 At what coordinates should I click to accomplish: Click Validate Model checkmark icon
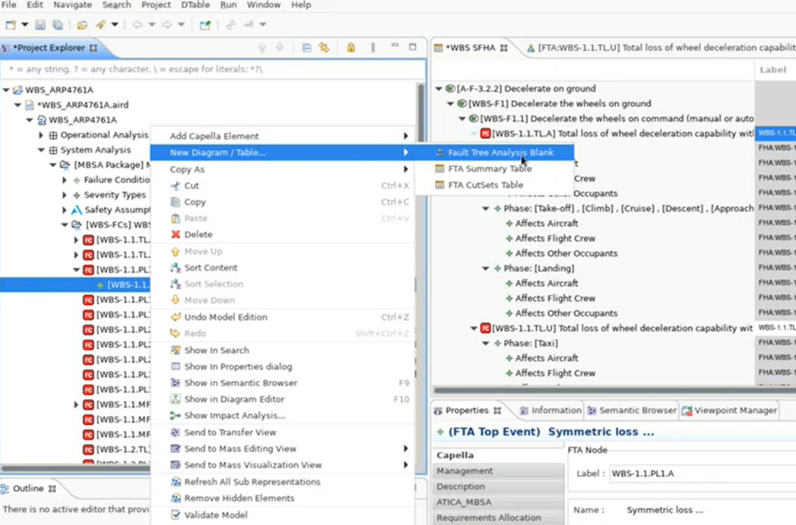click(176, 515)
